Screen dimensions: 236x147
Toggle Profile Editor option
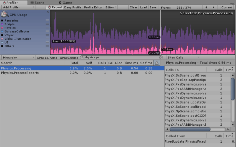pyautogui.click(x=93, y=7)
